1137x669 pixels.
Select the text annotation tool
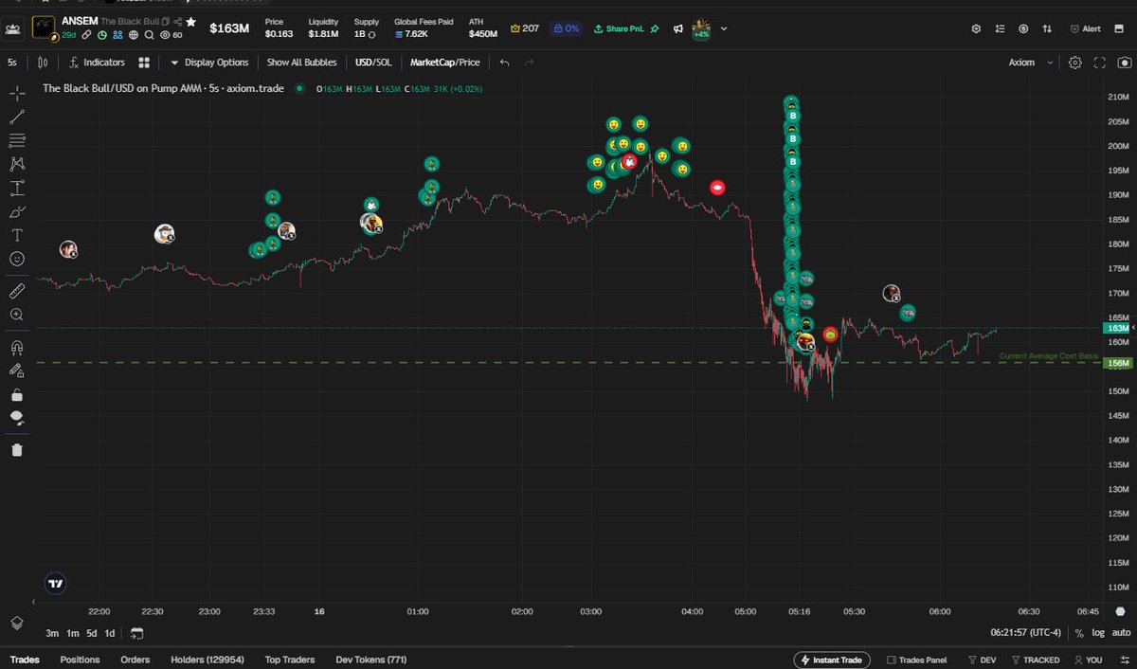16,235
